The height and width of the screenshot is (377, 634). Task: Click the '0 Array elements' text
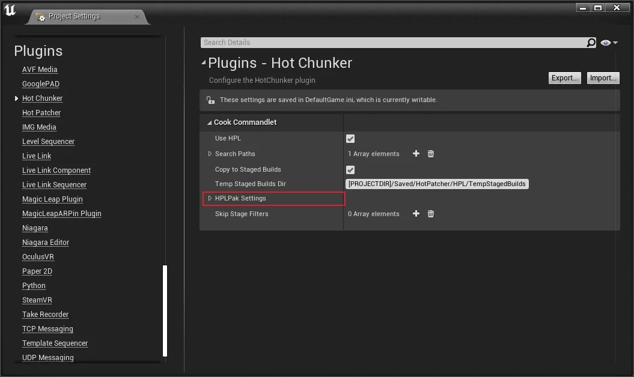pyautogui.click(x=373, y=214)
